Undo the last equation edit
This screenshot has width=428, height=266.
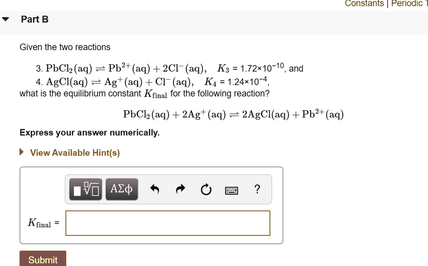[x=155, y=189]
